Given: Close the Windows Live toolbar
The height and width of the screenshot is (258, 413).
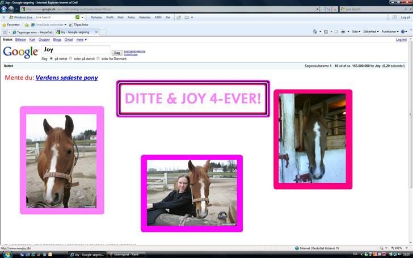Looking at the screenshot, I should pos(3,18).
